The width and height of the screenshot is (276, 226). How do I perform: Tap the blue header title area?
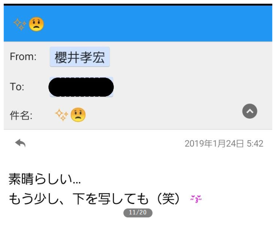pos(138,24)
